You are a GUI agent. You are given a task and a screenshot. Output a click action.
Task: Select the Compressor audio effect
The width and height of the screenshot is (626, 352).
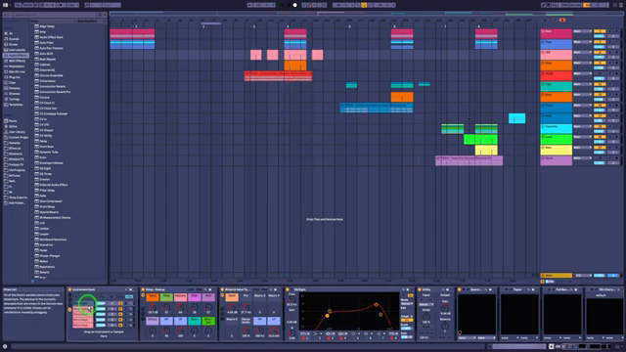(x=48, y=80)
